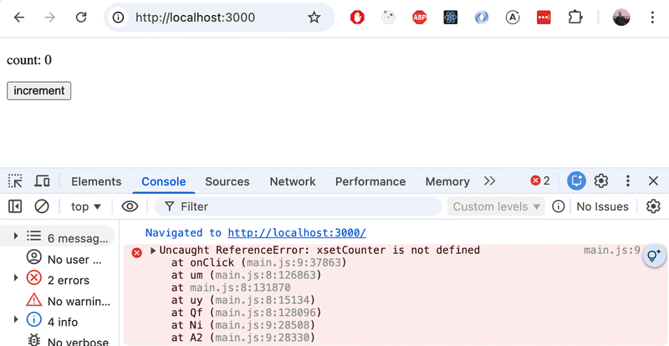Go back with the browser back arrow
669x346 pixels.
[x=19, y=18]
